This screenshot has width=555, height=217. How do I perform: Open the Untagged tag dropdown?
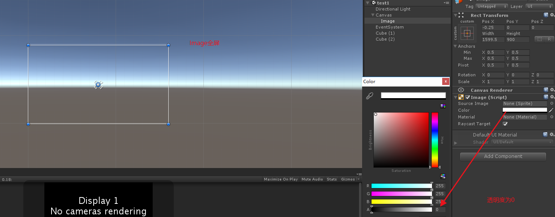tap(491, 6)
